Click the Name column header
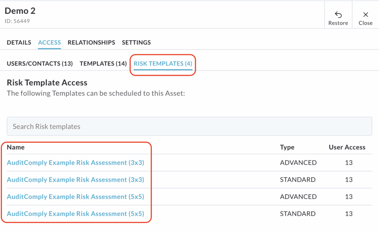 (x=16, y=147)
